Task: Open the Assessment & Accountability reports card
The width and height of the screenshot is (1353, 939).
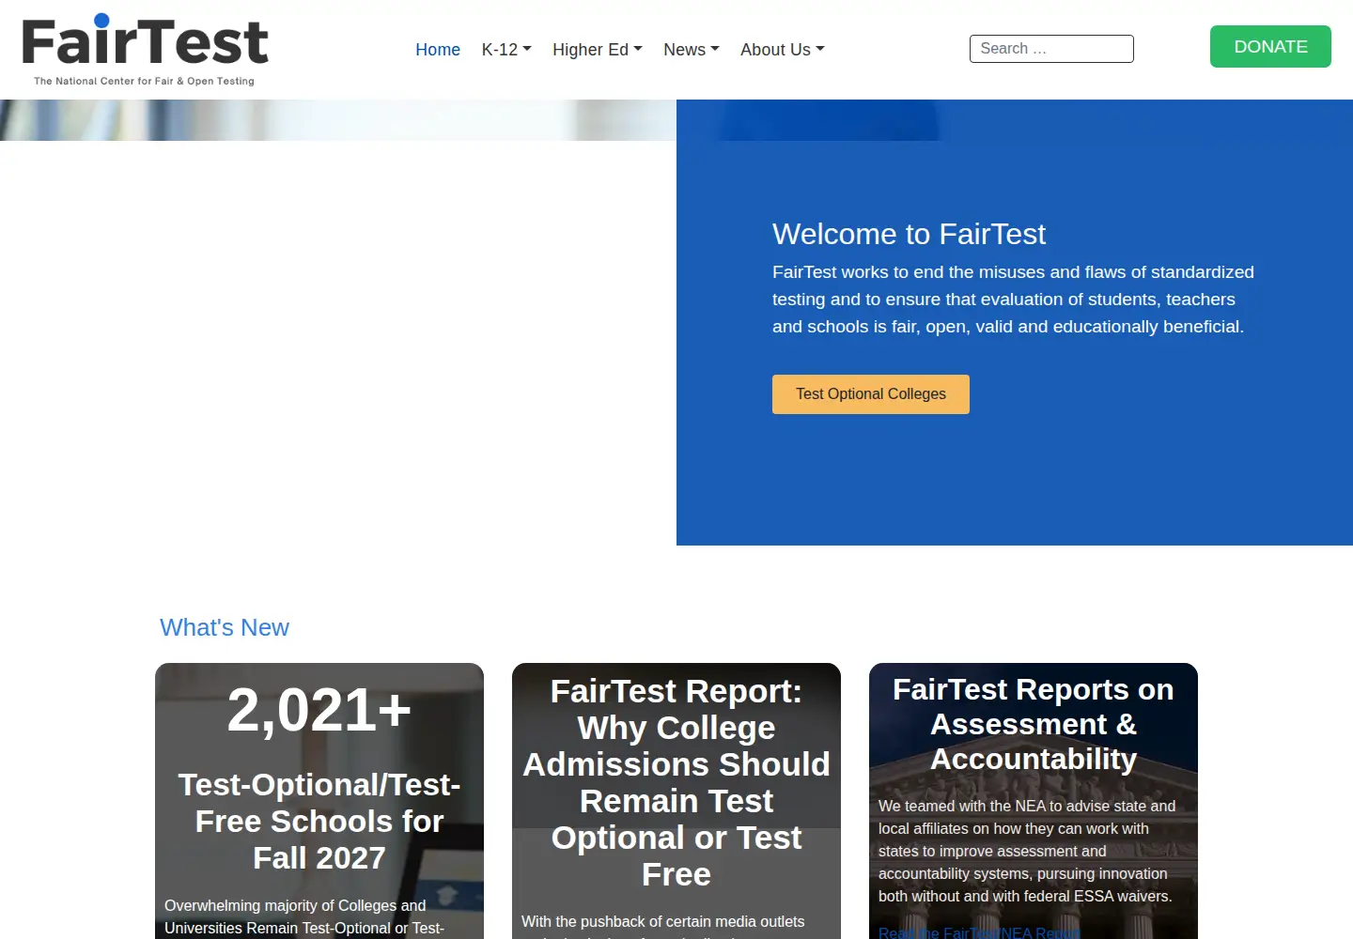Action: click(x=1034, y=801)
